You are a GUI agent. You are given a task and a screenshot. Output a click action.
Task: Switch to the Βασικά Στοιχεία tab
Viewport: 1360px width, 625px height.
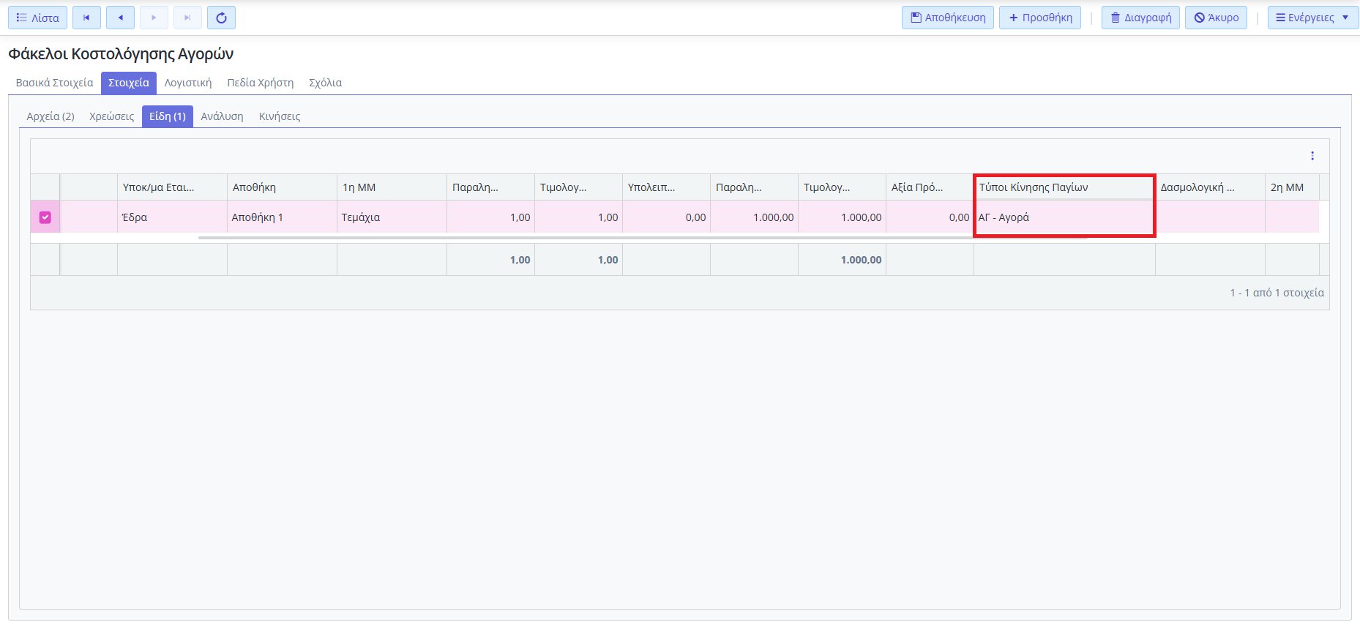click(x=54, y=83)
